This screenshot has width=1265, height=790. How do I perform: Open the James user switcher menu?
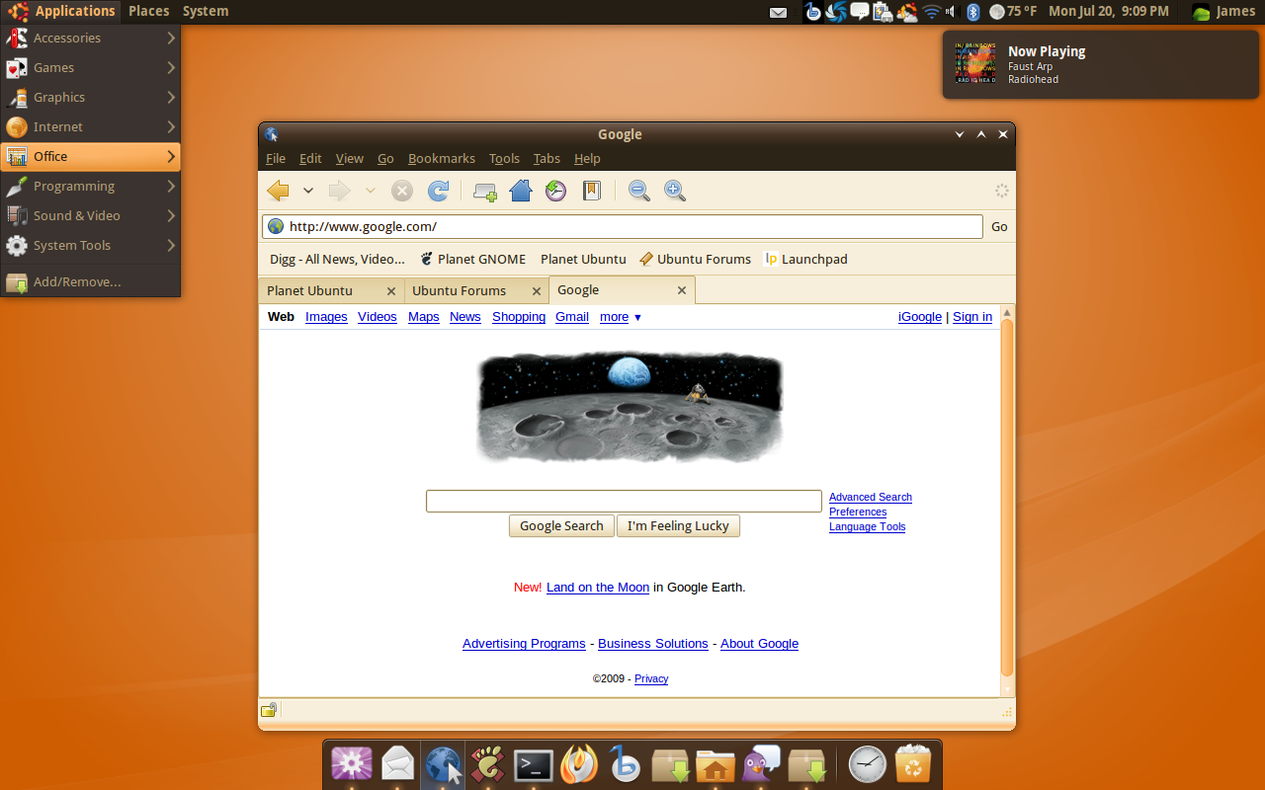tap(1223, 12)
